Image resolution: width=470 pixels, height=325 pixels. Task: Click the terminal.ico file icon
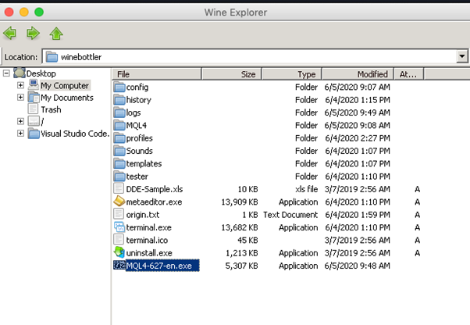point(119,240)
